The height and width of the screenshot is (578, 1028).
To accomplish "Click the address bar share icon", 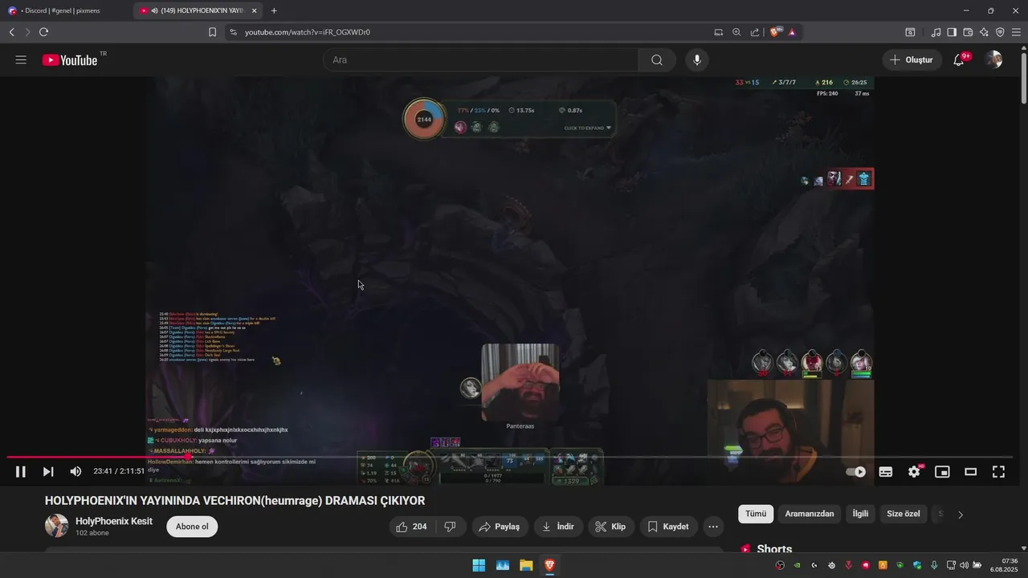I will pyautogui.click(x=755, y=32).
